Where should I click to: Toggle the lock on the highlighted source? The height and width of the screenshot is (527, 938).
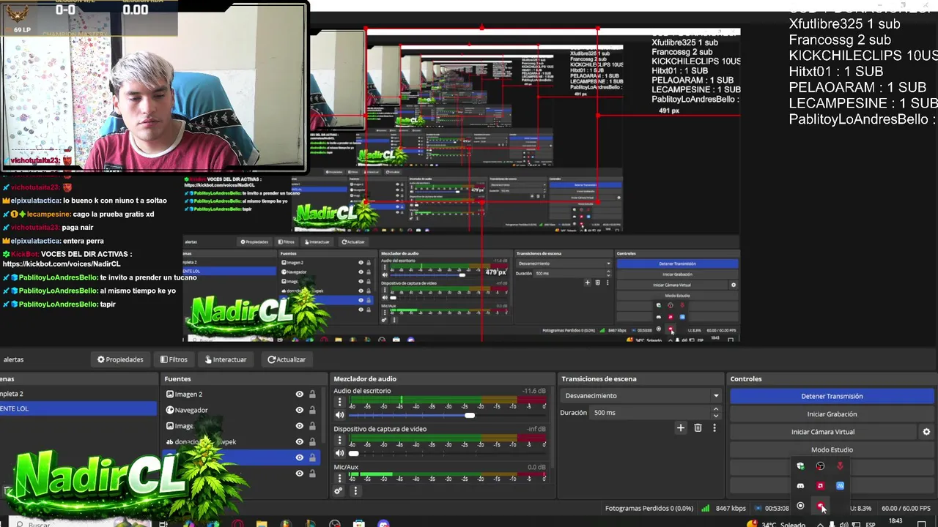coord(312,457)
